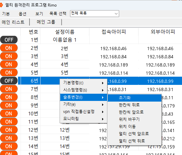The width and height of the screenshot is (182, 155).
Task: Open the 보기 menu
Action: [39, 14]
